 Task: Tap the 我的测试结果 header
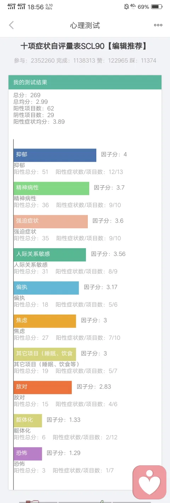pyautogui.click(x=85, y=82)
